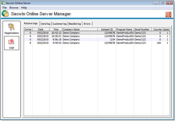Click the Secwin globe padlock logo
The image size is (175, 121).
pos(6,14)
